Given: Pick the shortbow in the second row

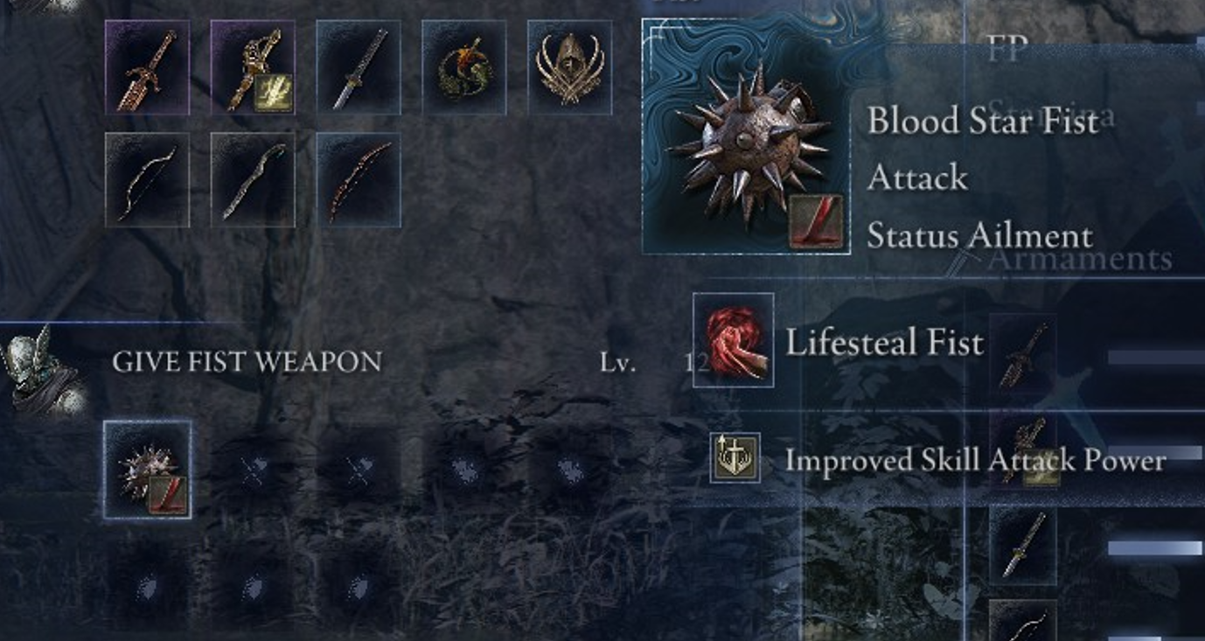Looking at the screenshot, I should tap(147, 180).
